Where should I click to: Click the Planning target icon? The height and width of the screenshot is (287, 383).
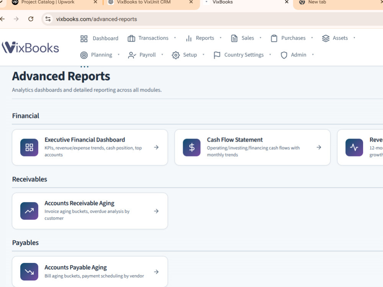tap(84, 55)
